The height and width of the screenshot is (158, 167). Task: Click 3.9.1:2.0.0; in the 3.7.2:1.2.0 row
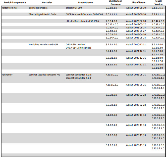click(157, 45)
